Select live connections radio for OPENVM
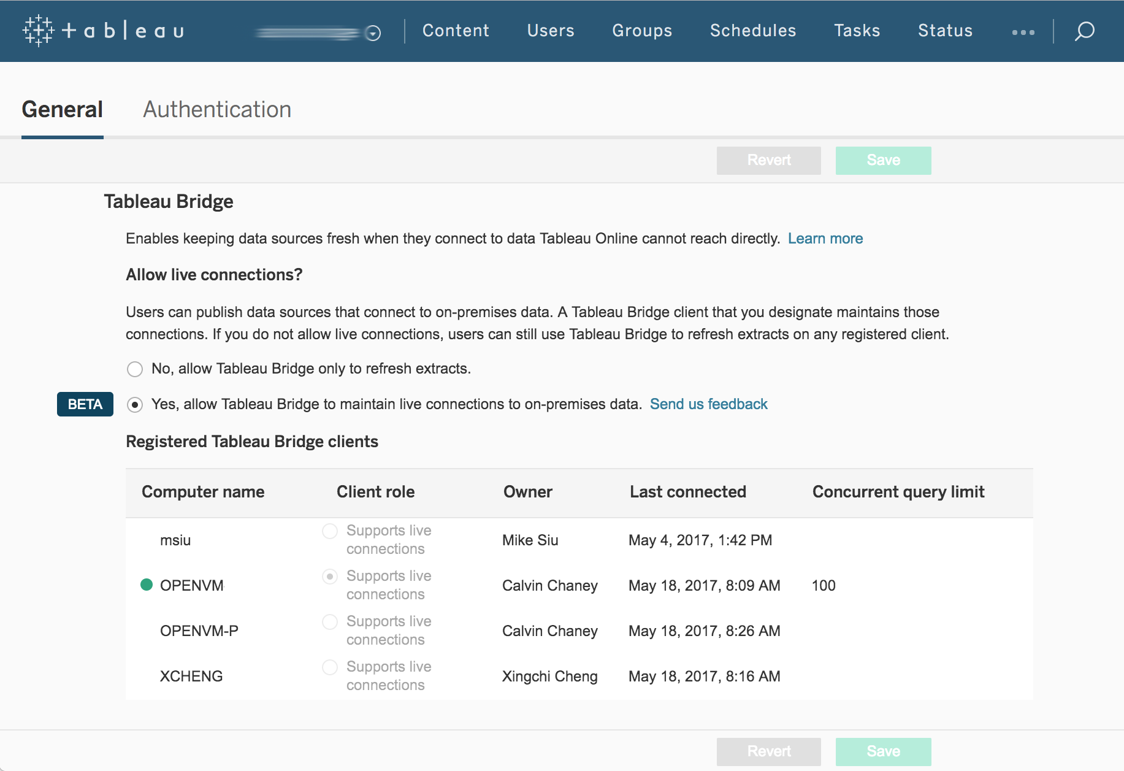Viewport: 1124px width, 771px height. [330, 577]
